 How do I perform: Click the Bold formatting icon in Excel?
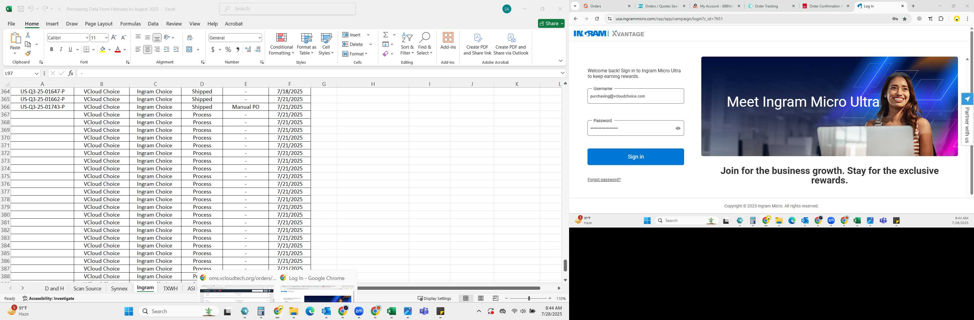pyautogui.click(x=51, y=49)
